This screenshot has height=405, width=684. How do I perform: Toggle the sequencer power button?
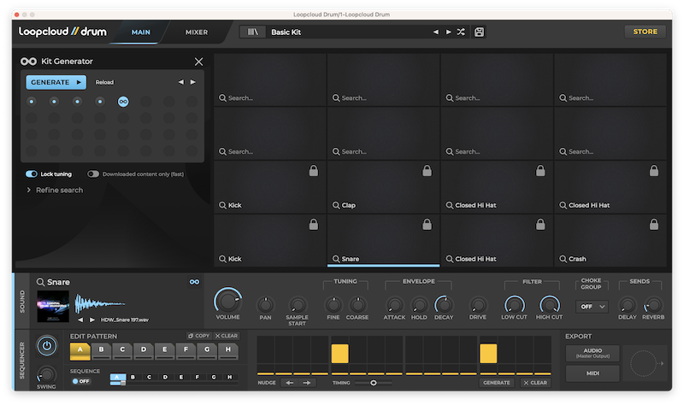click(x=46, y=346)
